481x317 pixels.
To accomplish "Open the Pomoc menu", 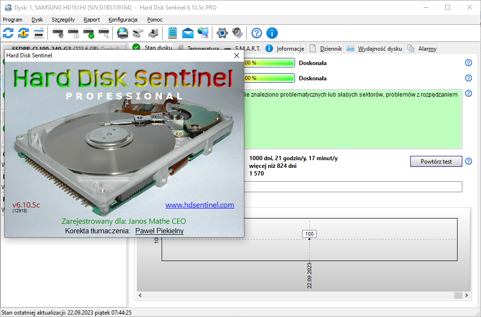I will [x=154, y=20].
